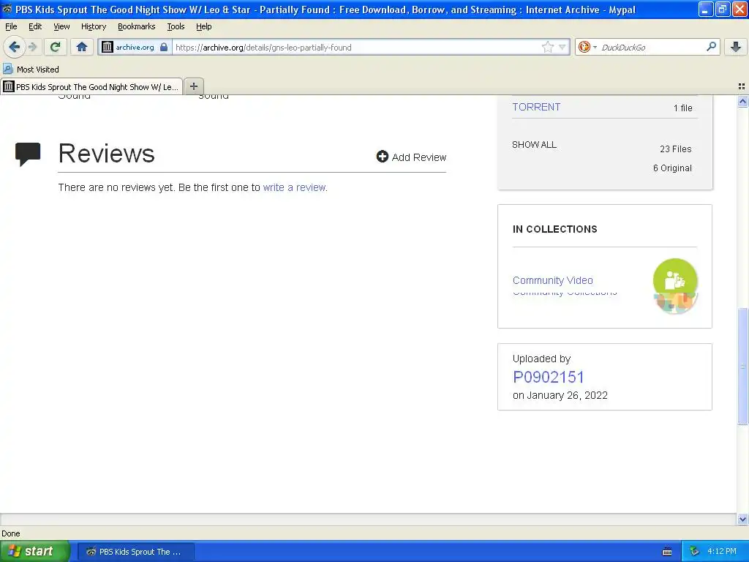The width and height of the screenshot is (749, 562).
Task: Go back with the browser back arrow
Action: 14,47
